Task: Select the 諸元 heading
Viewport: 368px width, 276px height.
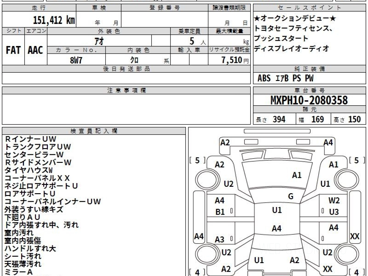Action: coord(310,109)
